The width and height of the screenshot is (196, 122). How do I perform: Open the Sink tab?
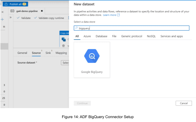pos(48,53)
